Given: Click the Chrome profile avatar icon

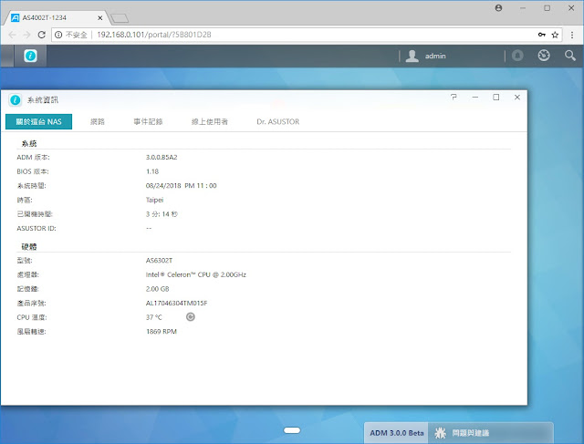Looking at the screenshot, I should pyautogui.click(x=498, y=8).
